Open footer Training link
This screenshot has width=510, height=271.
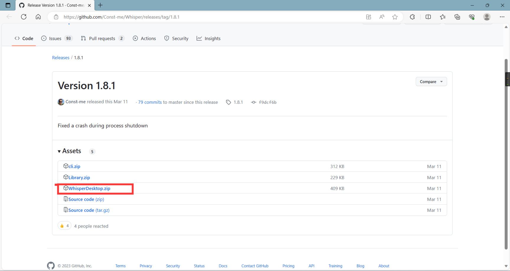click(336, 266)
